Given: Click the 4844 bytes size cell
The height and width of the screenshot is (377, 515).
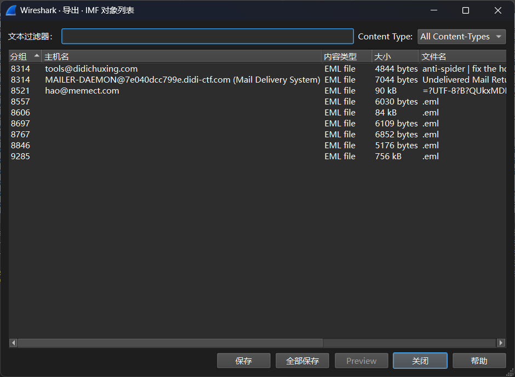Looking at the screenshot, I should 397,69.
